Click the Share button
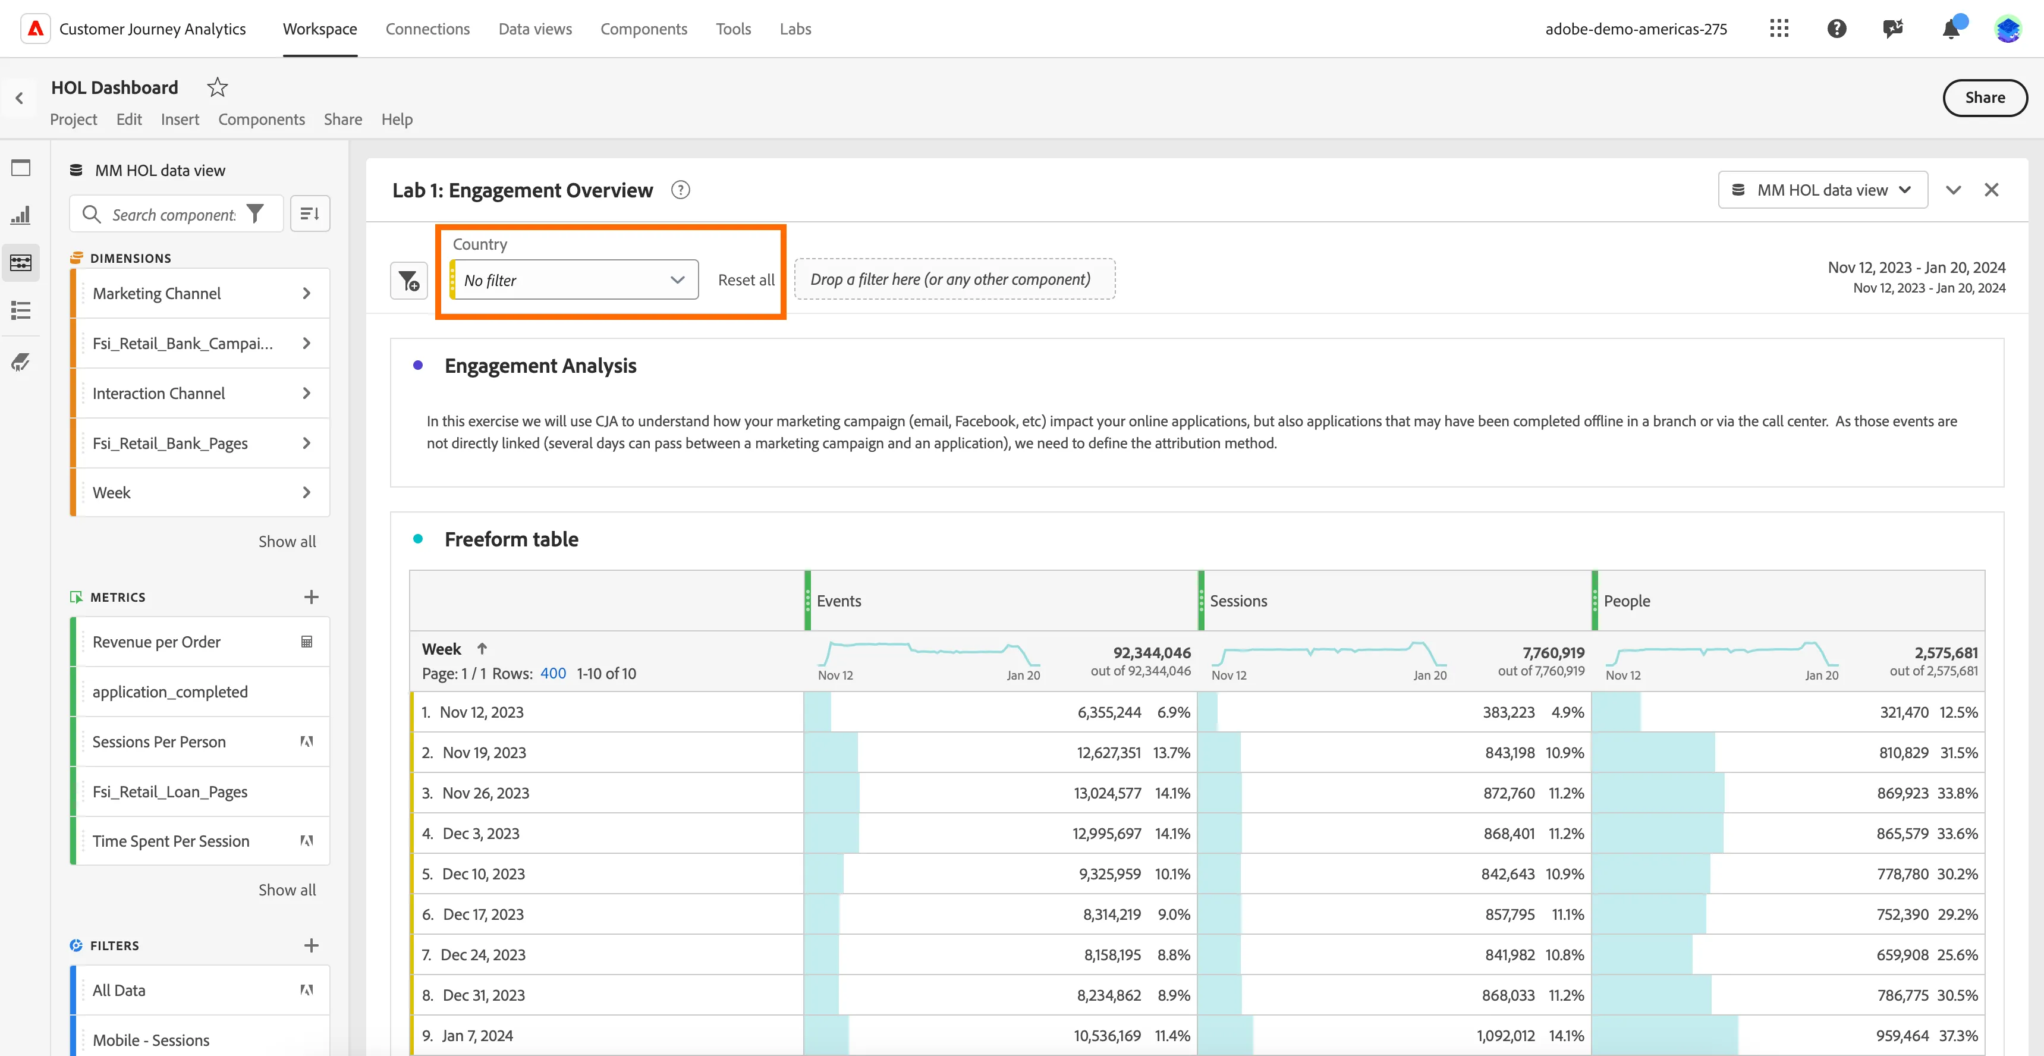Screen dimensions: 2044x1056 [x=1985, y=98]
